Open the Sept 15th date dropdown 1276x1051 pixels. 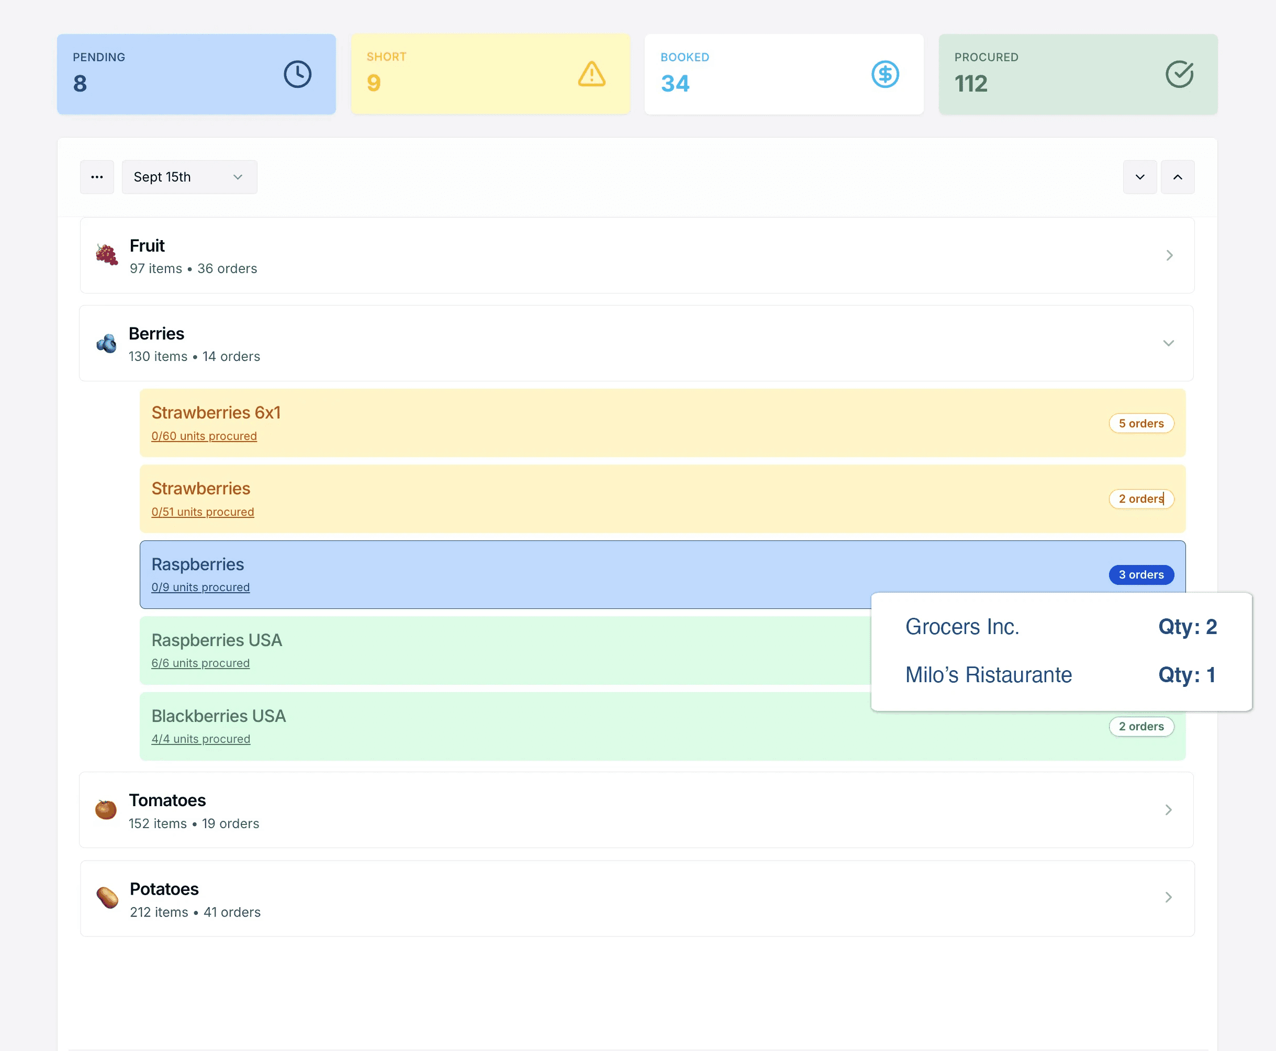pyautogui.click(x=189, y=177)
